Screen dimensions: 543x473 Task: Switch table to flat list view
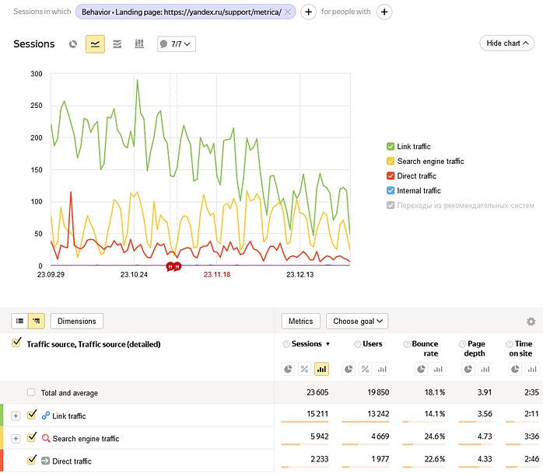20,322
